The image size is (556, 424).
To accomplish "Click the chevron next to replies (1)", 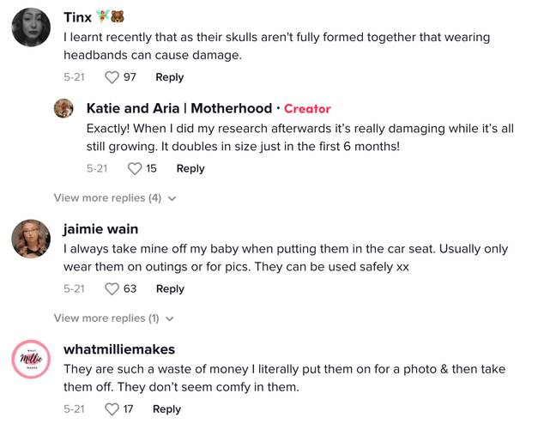I will (x=170, y=318).
